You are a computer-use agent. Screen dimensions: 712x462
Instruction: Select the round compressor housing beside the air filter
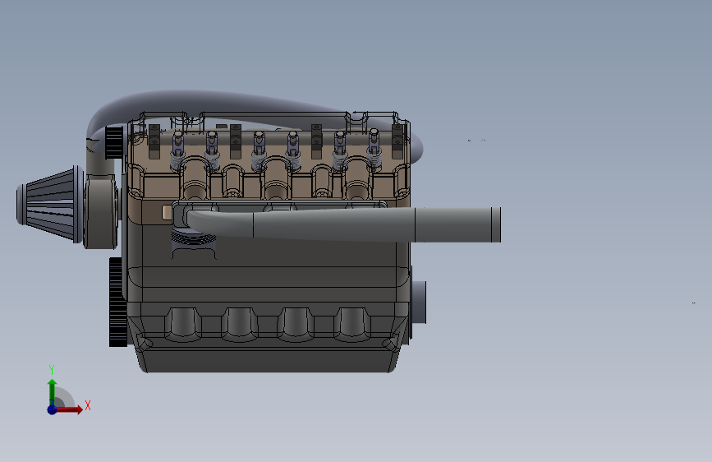[101, 212]
